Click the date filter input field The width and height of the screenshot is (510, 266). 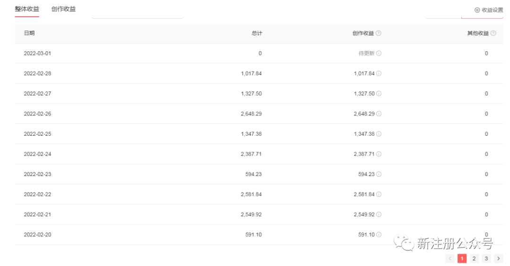pos(137,16)
